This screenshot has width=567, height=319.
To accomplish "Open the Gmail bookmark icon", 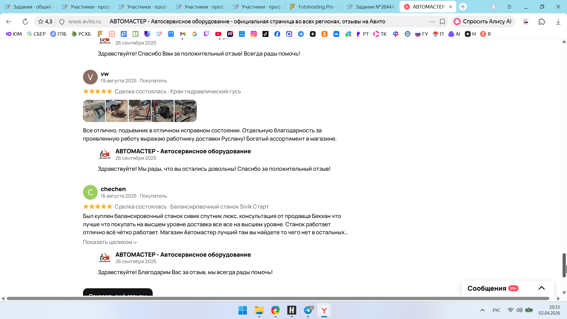I will point(183,34).
